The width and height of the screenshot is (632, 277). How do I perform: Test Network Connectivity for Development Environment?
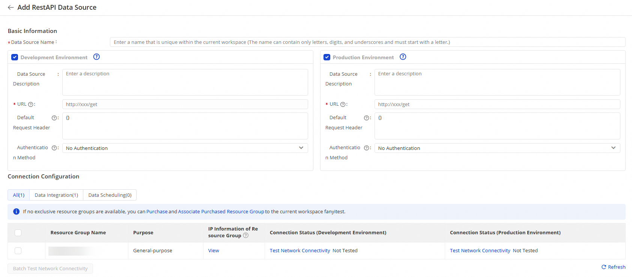click(x=300, y=251)
